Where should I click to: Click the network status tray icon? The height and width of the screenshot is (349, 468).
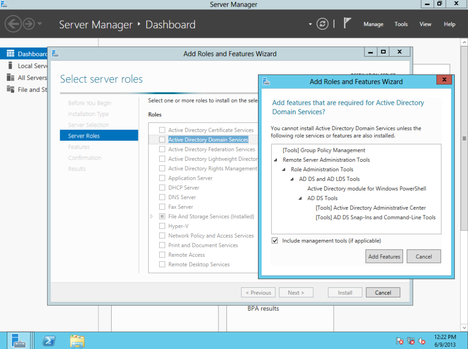411,341
